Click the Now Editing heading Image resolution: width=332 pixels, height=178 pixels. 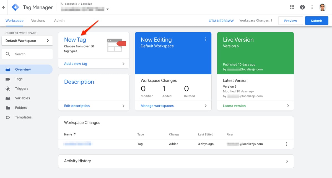pos(156,40)
